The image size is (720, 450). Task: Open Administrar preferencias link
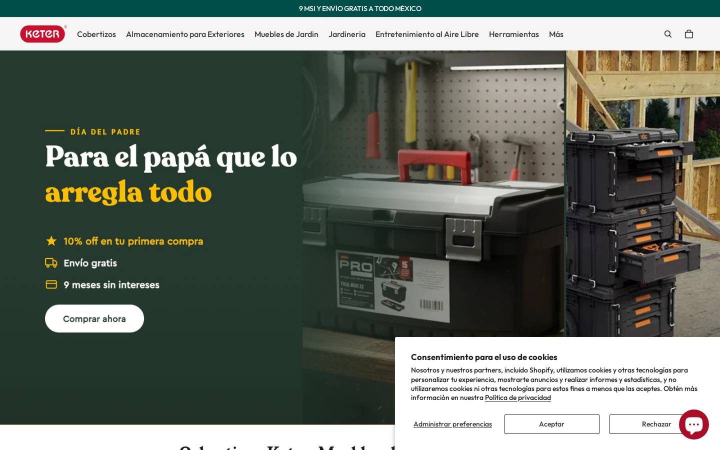(x=452, y=424)
